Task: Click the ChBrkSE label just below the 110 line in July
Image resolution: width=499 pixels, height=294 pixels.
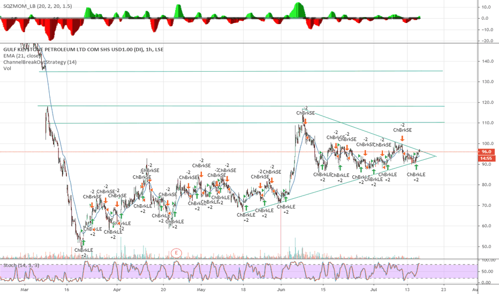Action: tap(402, 130)
